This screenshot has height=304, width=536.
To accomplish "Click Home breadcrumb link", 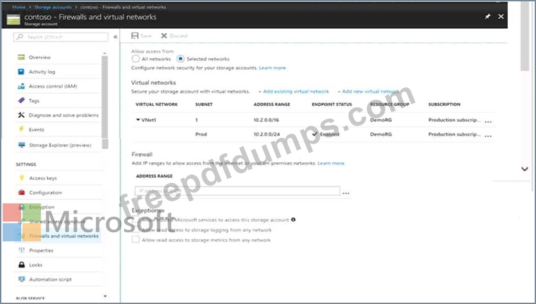I will 19,7.
